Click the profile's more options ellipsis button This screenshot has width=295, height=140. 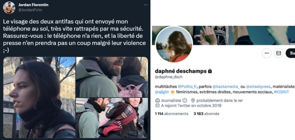266,53
